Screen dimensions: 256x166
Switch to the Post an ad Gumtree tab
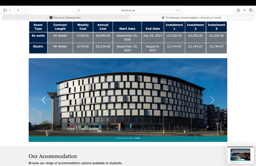pyautogui.click(x=65, y=18)
